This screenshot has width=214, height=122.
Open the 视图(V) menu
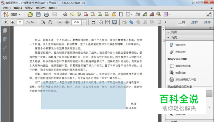click(29, 8)
